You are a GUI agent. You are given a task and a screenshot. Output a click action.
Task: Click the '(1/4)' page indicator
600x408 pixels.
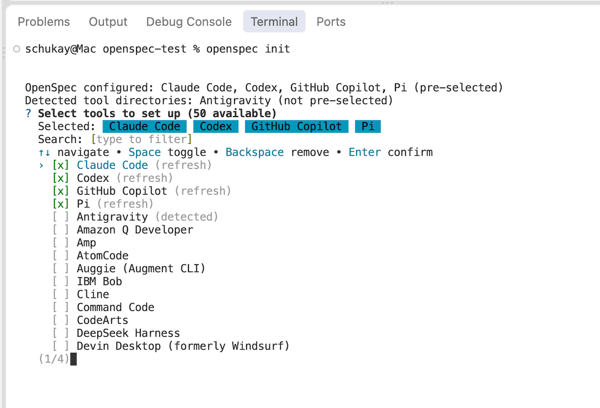tap(54, 360)
